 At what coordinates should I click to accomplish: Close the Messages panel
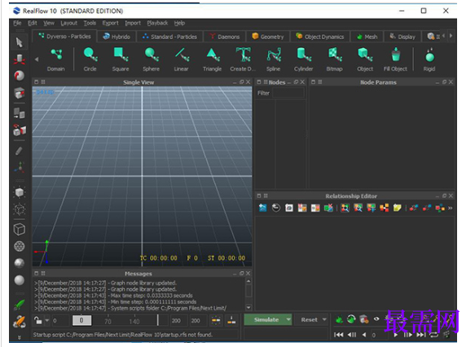pos(248,273)
